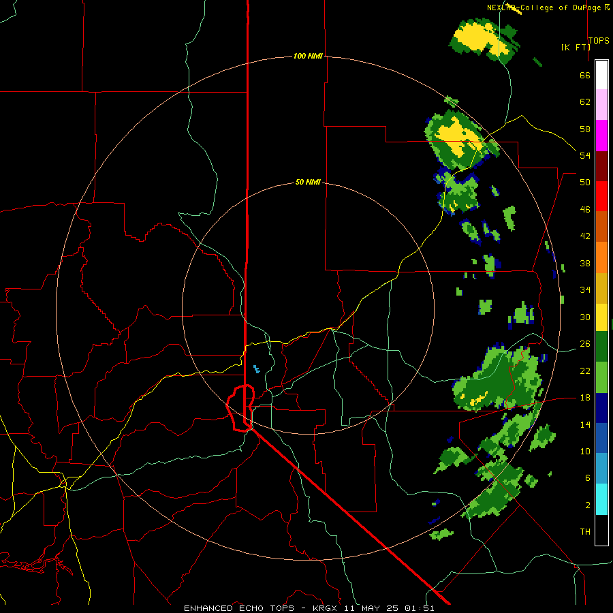This screenshot has height=613, width=613.
Task: Click the legend value 62
Action: tap(585, 102)
